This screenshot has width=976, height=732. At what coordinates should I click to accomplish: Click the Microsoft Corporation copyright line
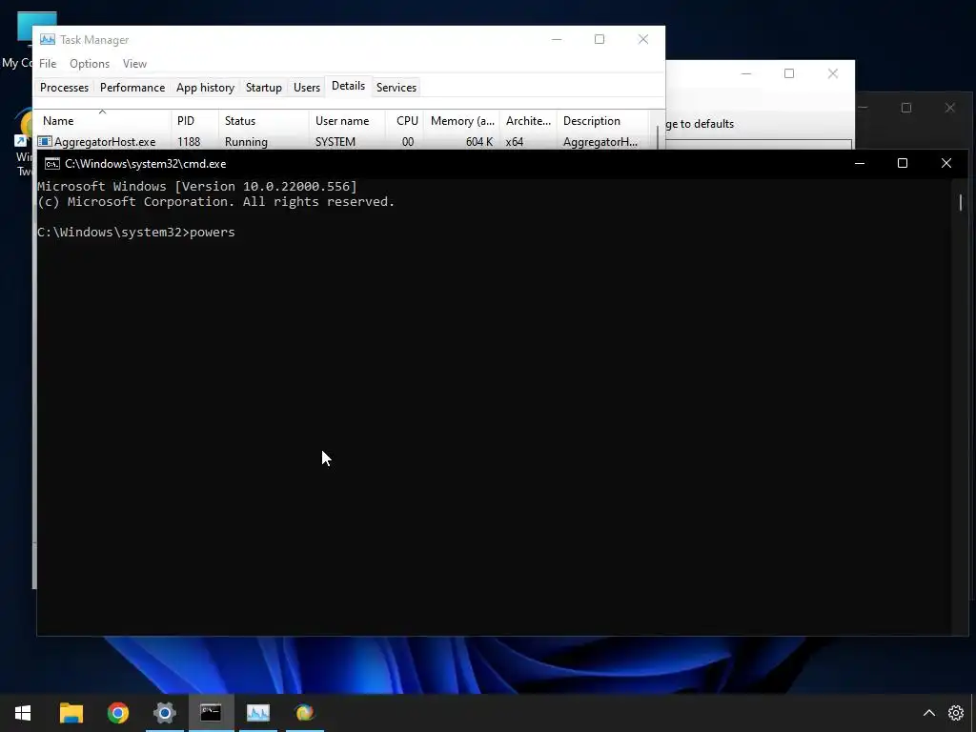coord(216,202)
